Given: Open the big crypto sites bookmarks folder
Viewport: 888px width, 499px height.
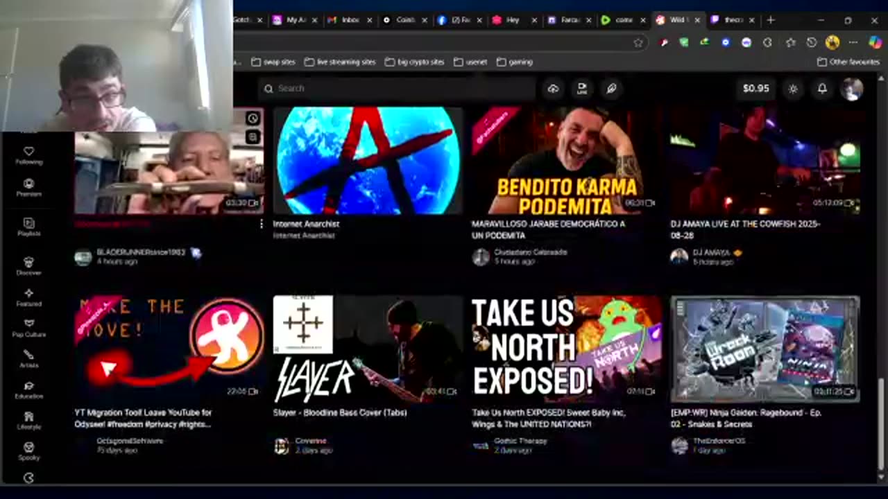Looking at the screenshot, I should (414, 62).
